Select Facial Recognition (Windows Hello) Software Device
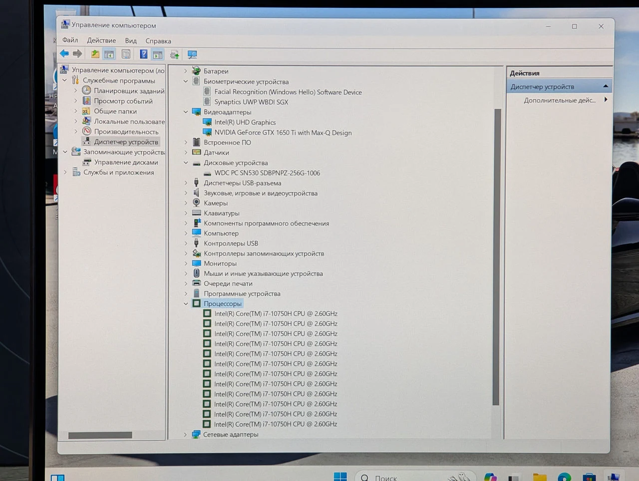The image size is (639, 481). coord(288,92)
